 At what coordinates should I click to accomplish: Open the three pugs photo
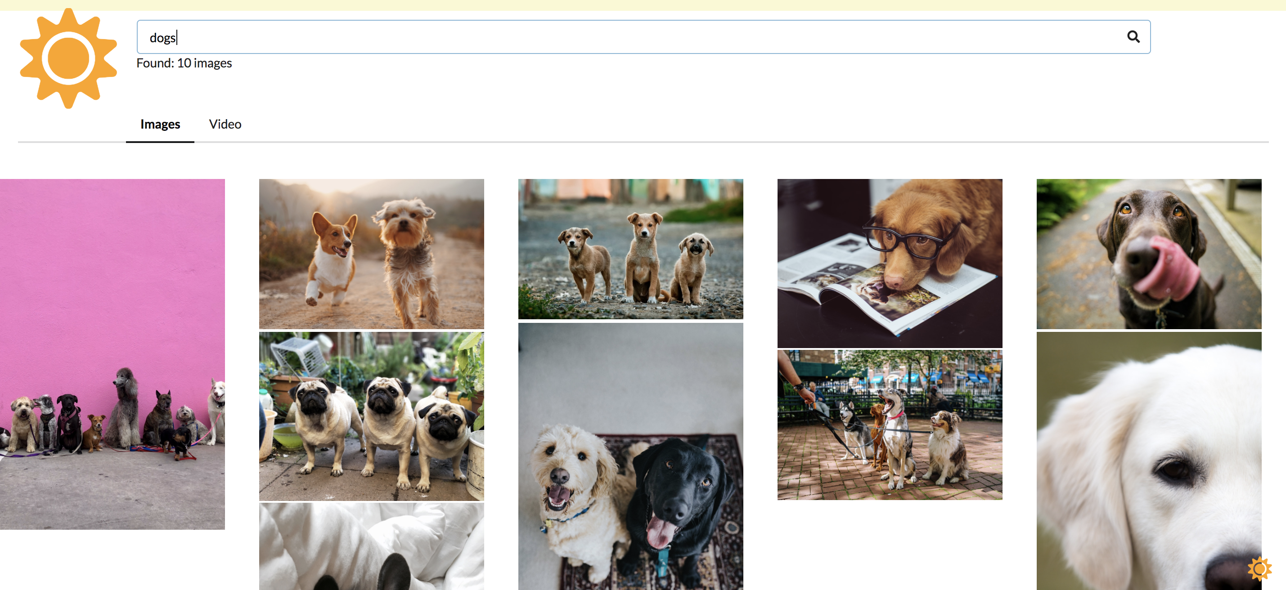coord(371,416)
